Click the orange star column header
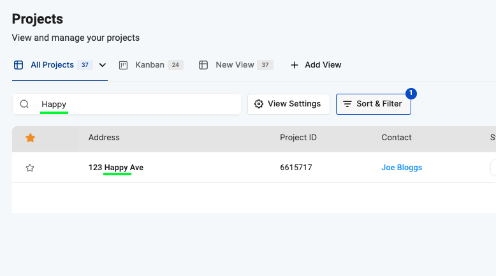 click(x=29, y=137)
